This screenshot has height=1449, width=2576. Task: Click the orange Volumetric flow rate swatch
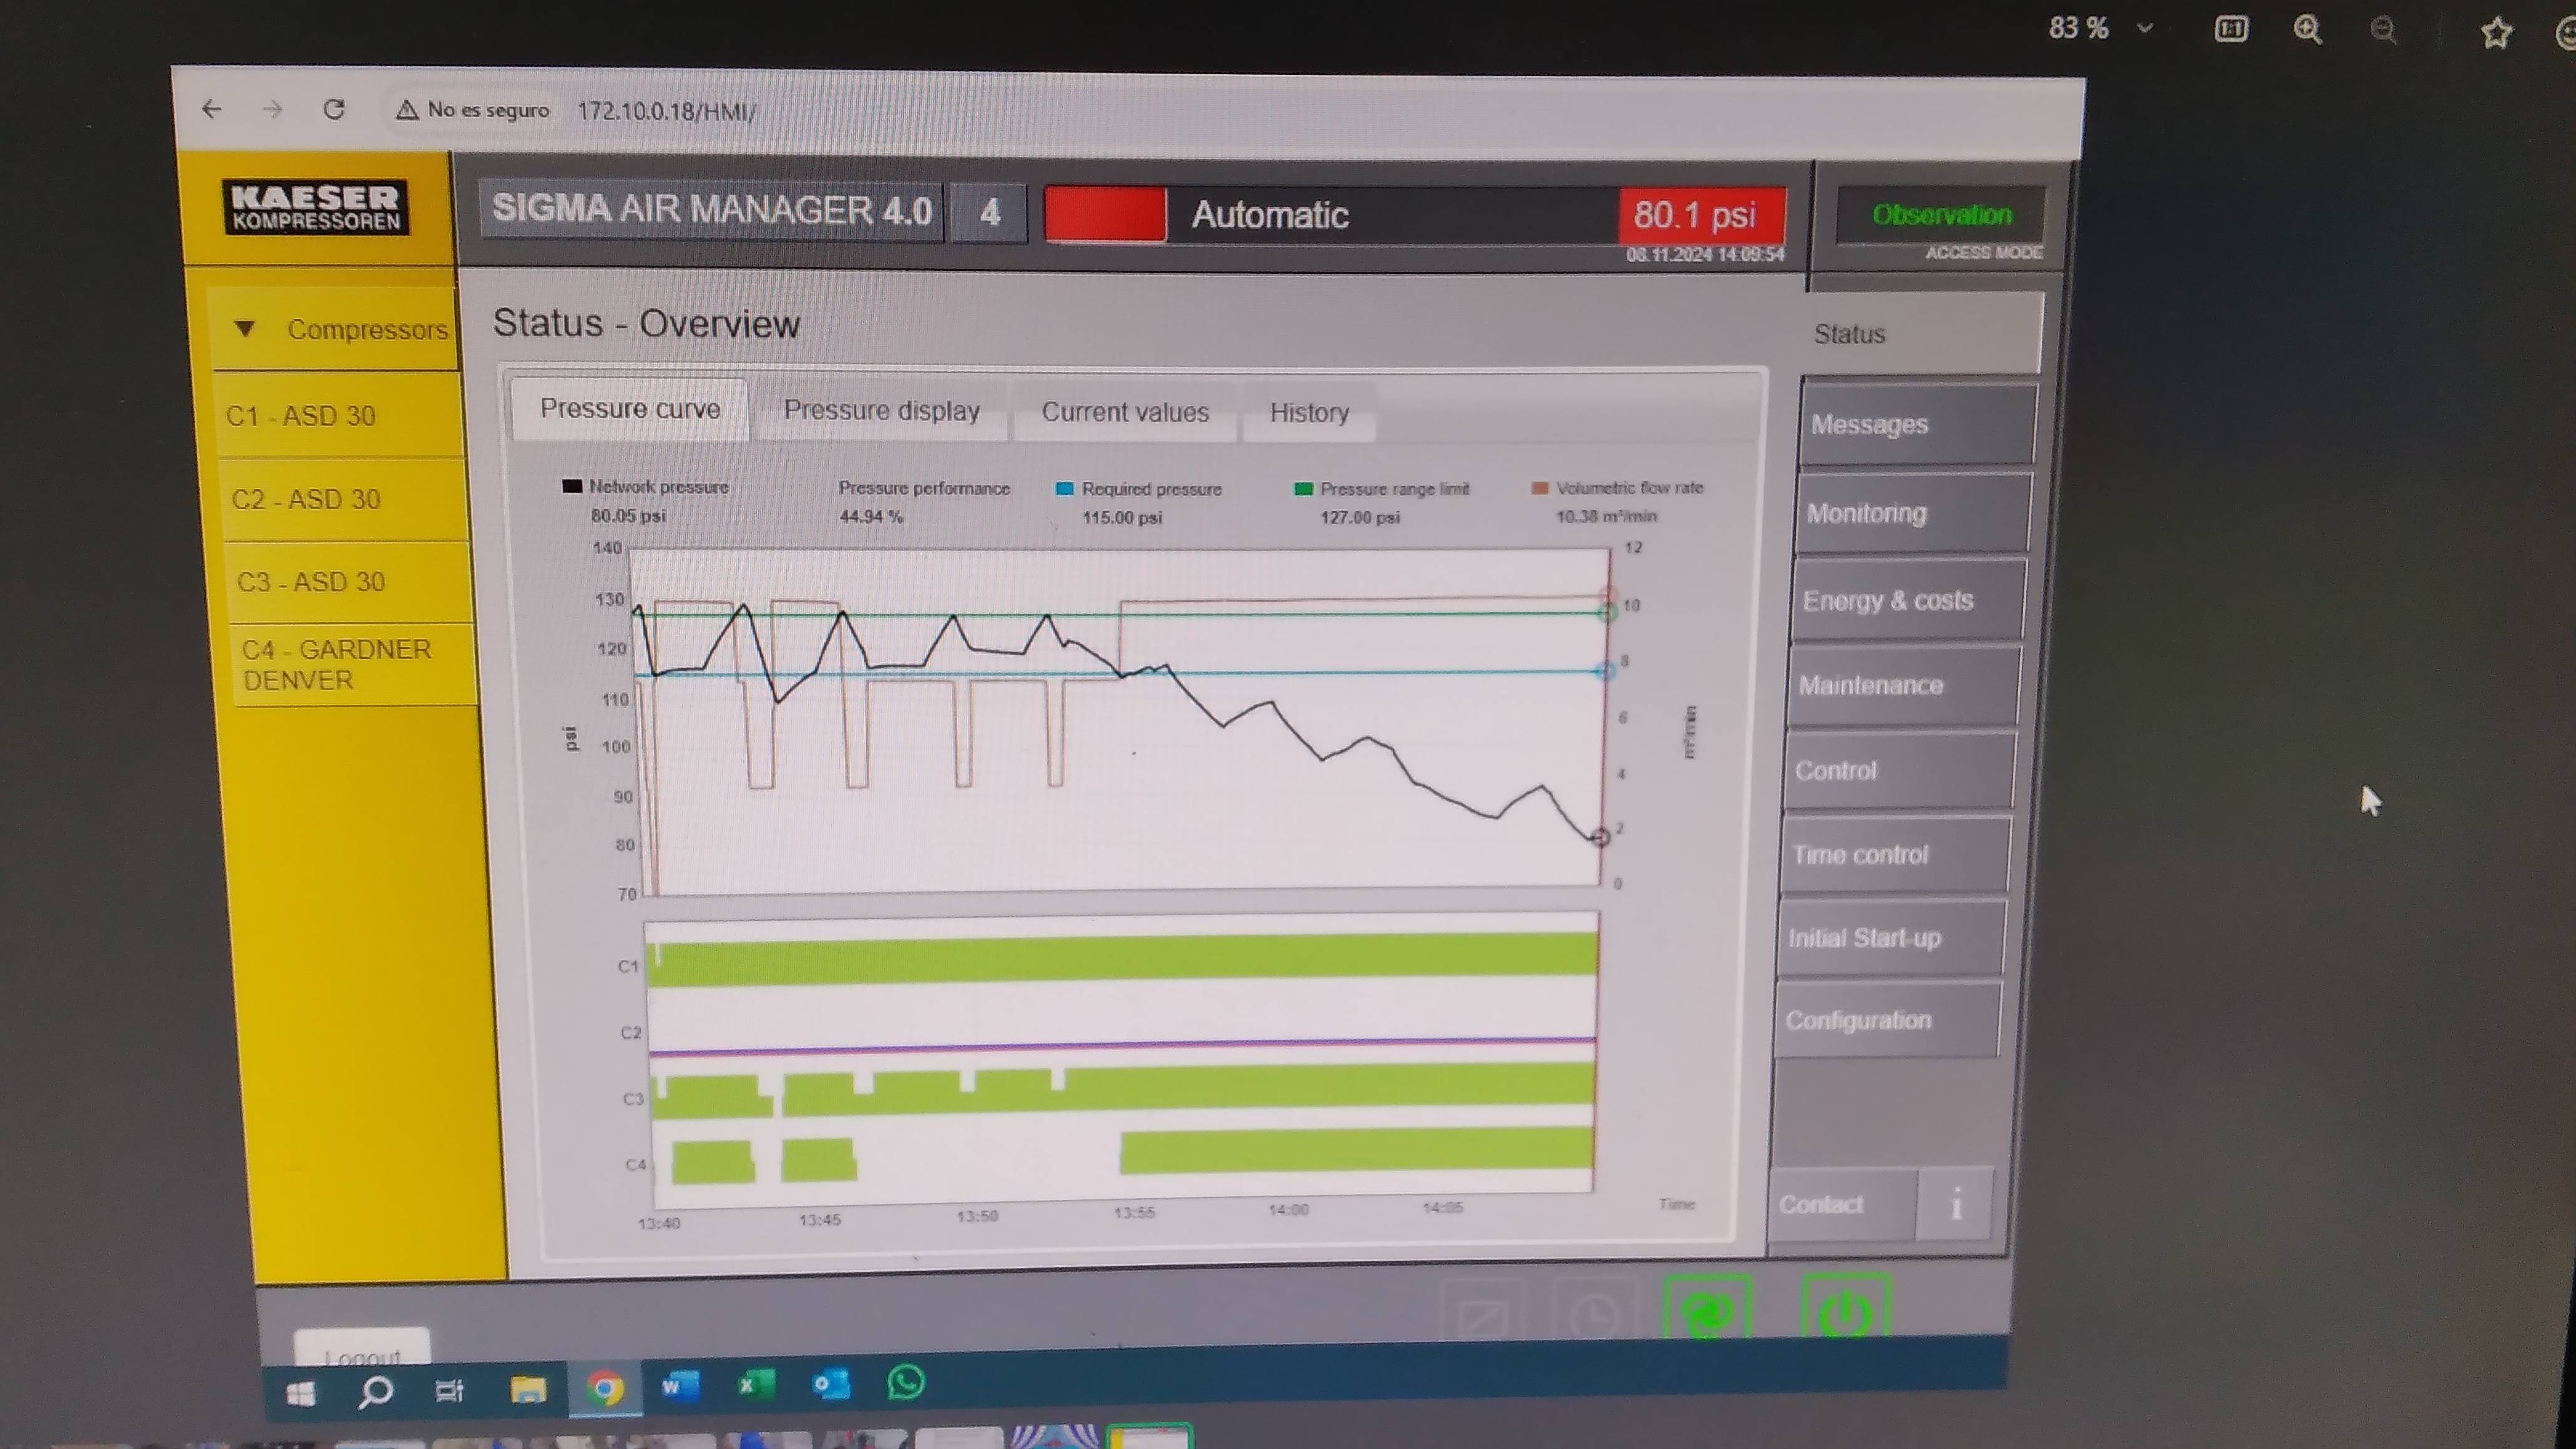click(1540, 488)
